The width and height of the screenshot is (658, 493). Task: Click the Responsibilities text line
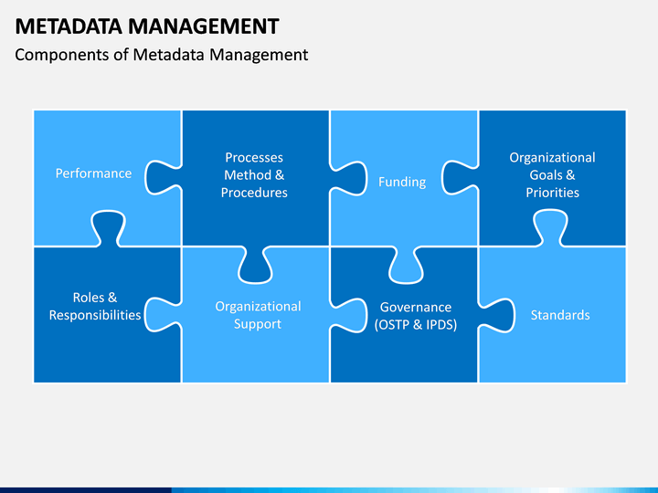pos(95,315)
